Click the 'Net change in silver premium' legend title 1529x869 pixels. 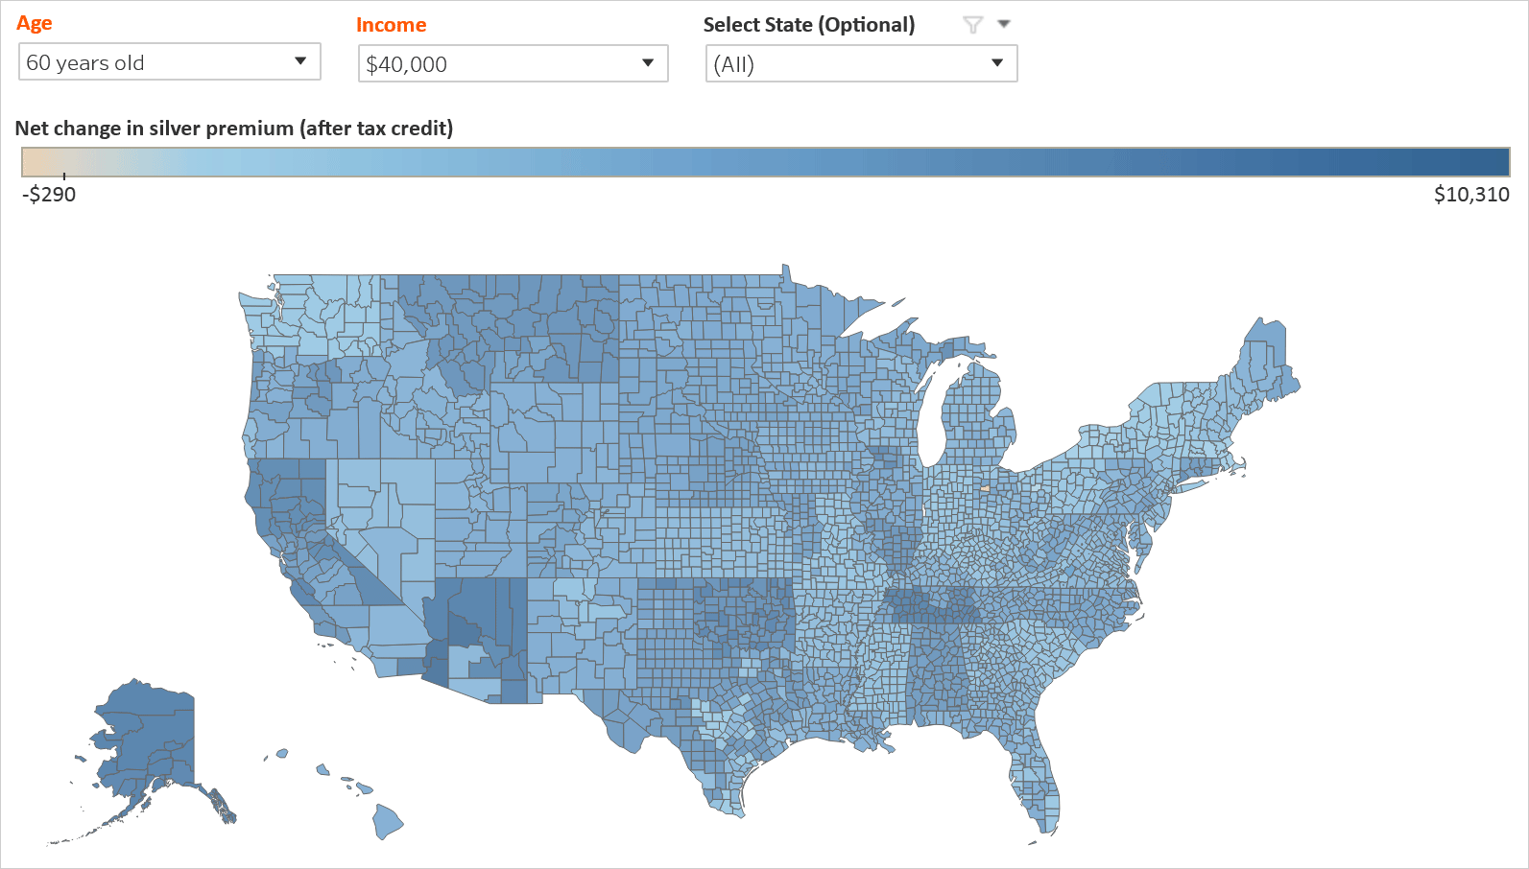(234, 129)
